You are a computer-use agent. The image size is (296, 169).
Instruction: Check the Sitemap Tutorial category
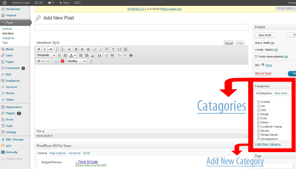coord(259,135)
